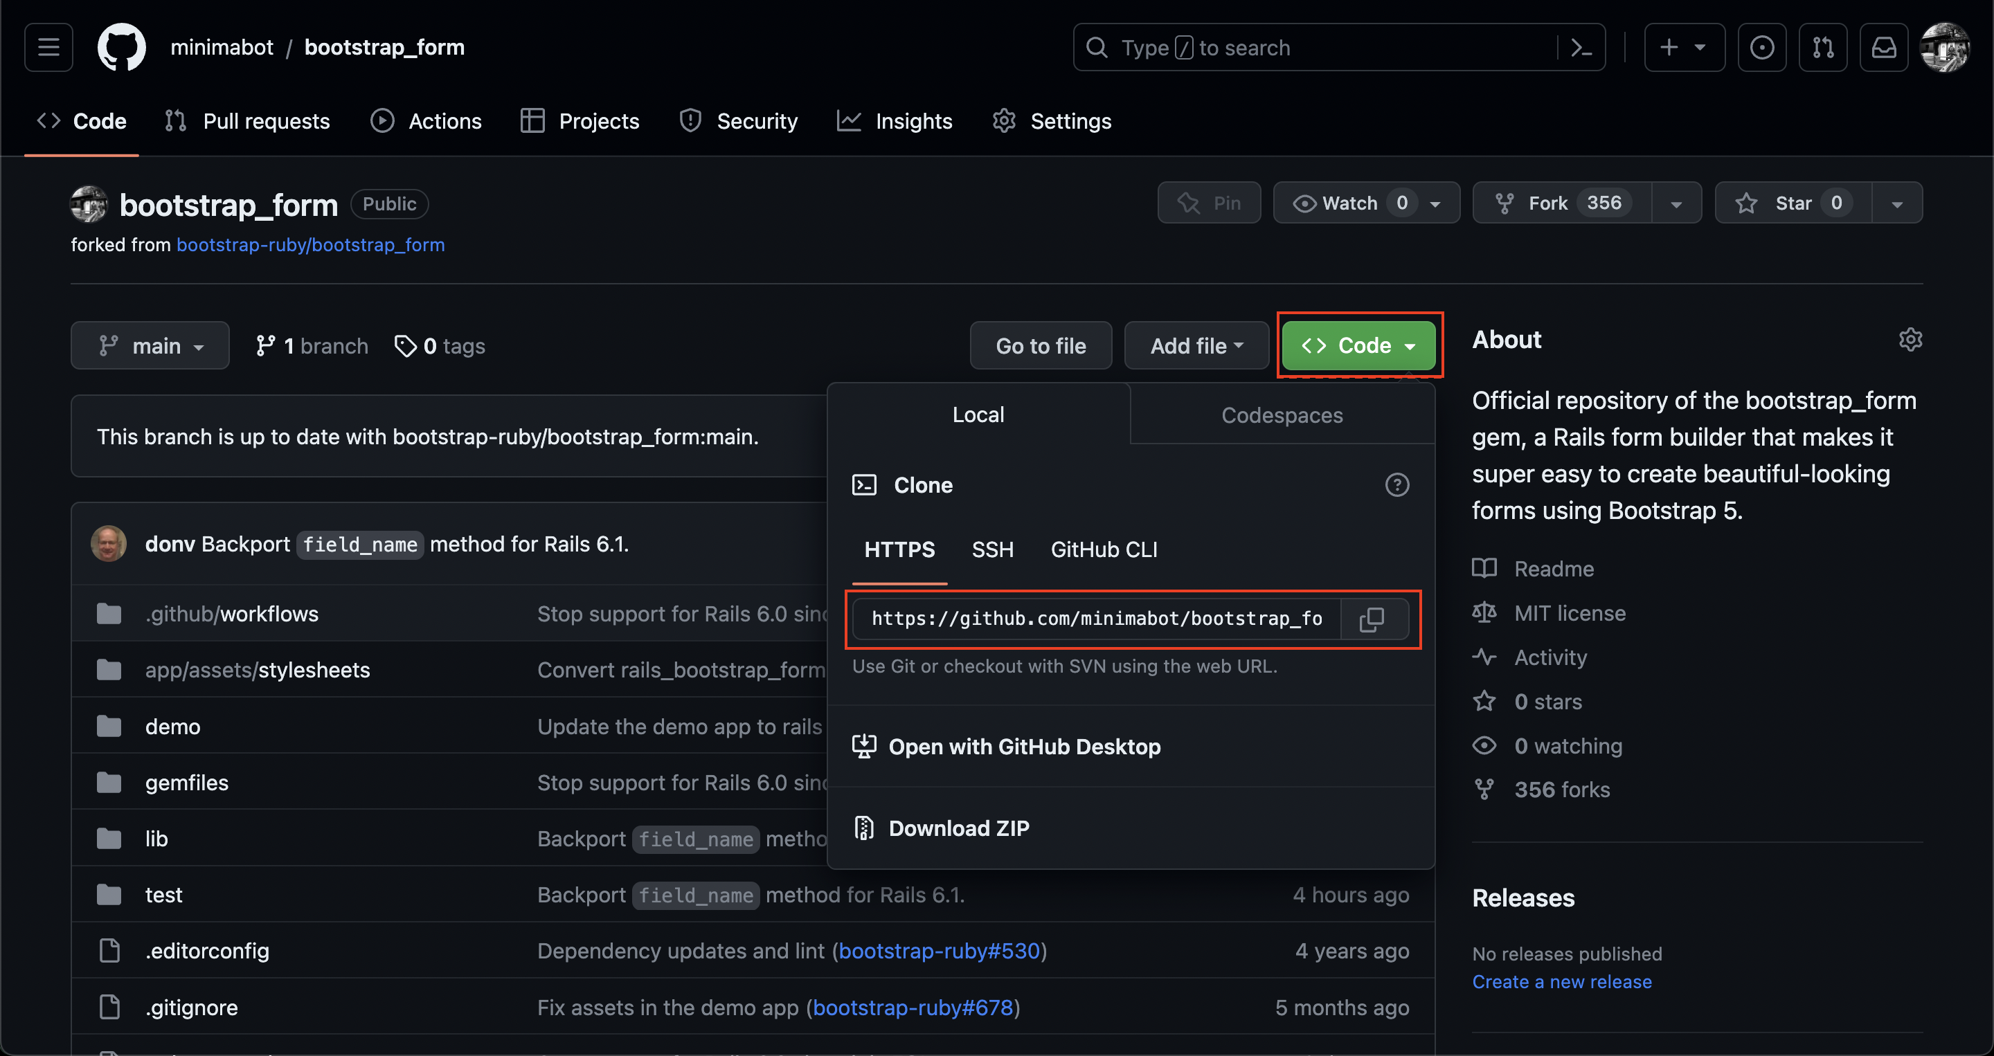Toggle Watch on this repository
Viewport: 1994px width, 1056px height.
pyautogui.click(x=1350, y=203)
